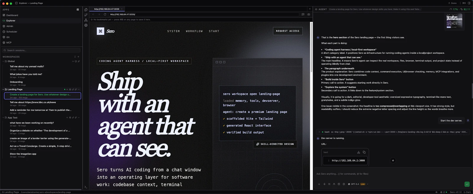Click the Demo user in title bar
The image size is (473, 194).
pyautogui.click(x=453, y=3)
